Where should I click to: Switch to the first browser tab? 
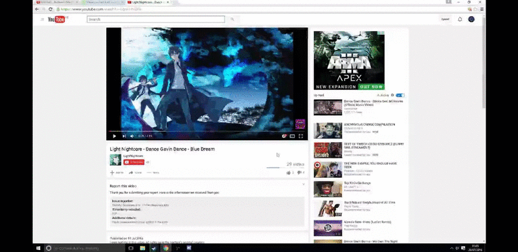57,3
